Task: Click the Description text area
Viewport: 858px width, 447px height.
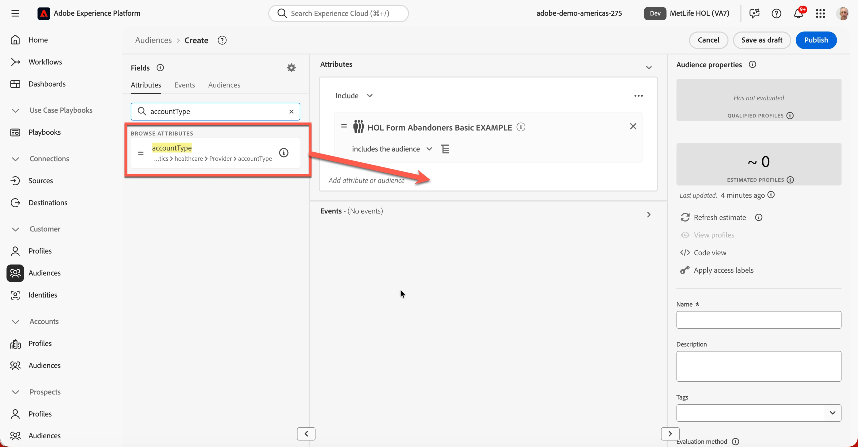Action: 759,366
